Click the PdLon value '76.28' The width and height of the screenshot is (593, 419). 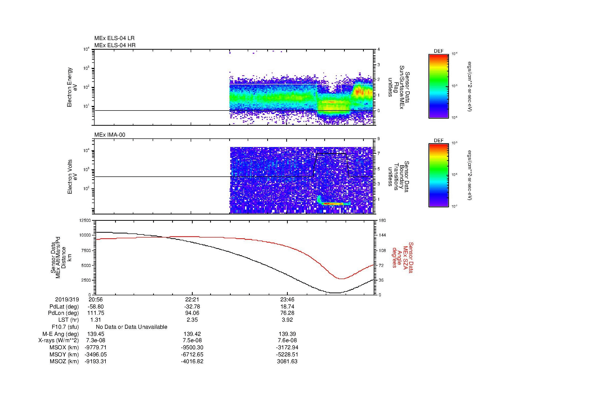pos(287,313)
